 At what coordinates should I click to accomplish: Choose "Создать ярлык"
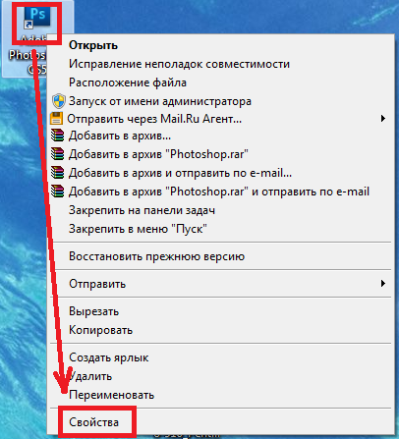109,357
